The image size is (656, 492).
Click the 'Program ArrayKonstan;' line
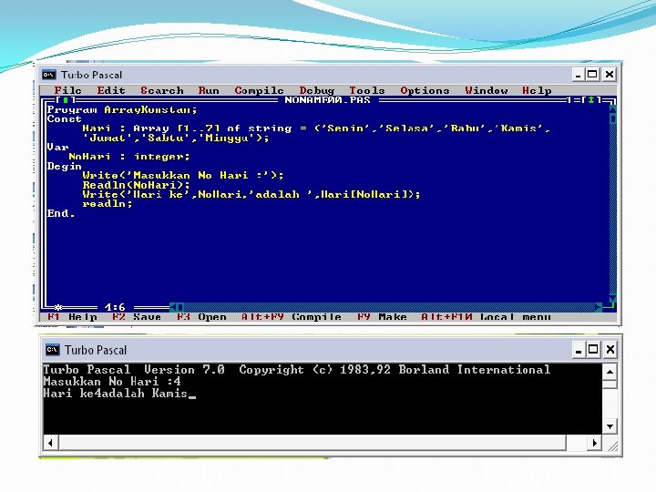click(122, 109)
